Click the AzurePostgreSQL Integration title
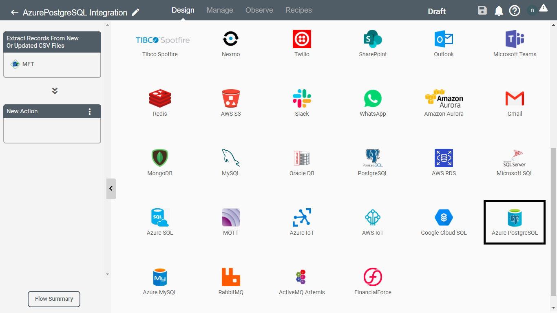Image resolution: width=557 pixels, height=313 pixels. click(x=75, y=13)
